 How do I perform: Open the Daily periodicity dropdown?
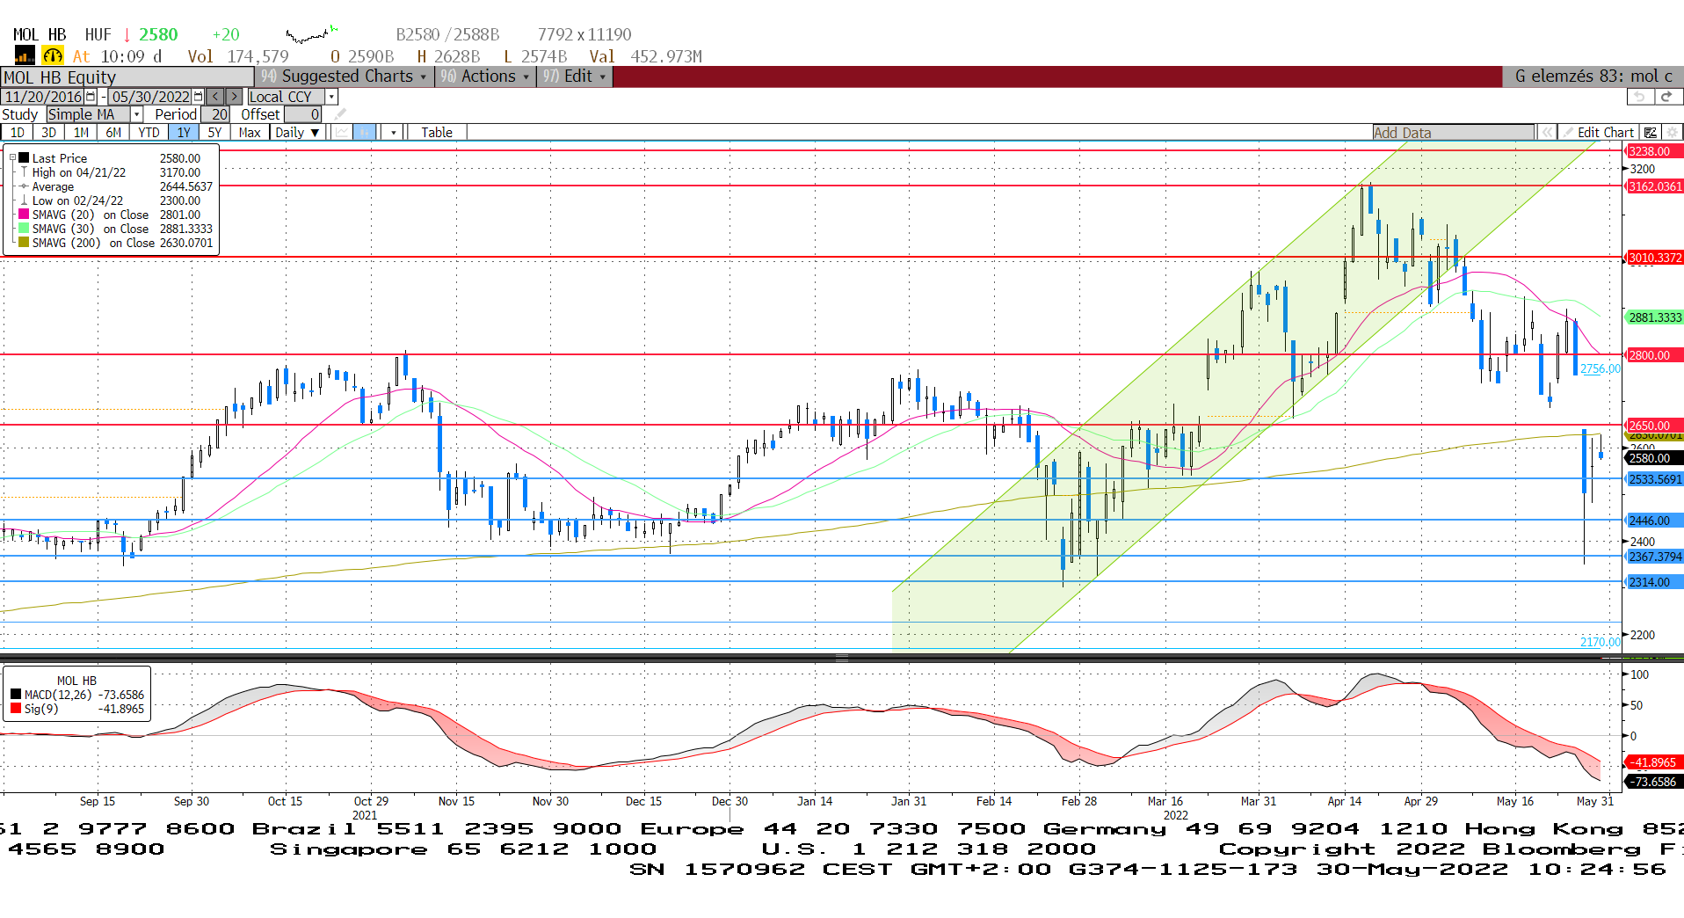tap(296, 133)
